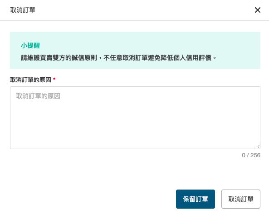Click the red required asterisk

(x=54, y=79)
